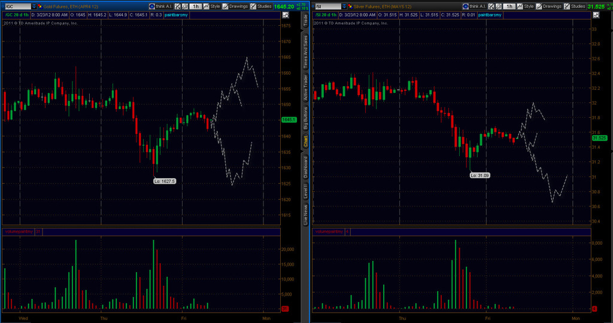Open the Level II side tab
The image size is (613, 323).
[305, 191]
